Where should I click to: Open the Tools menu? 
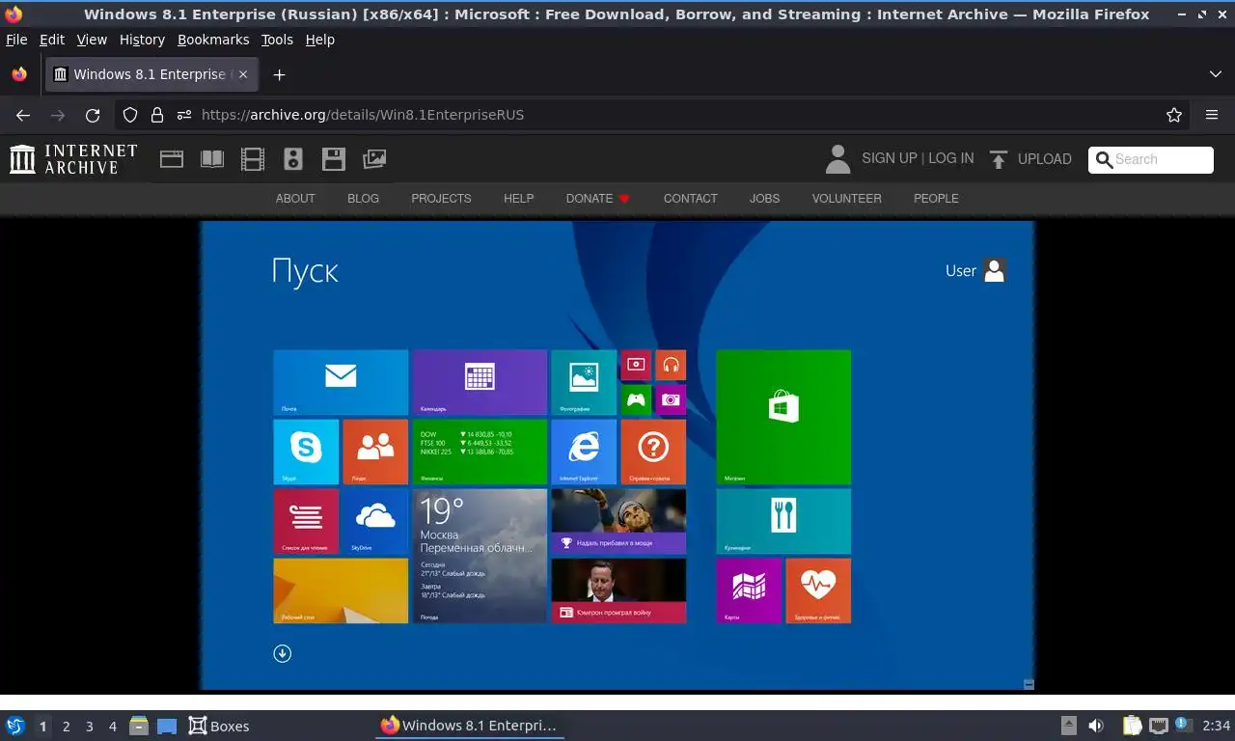pos(277,40)
